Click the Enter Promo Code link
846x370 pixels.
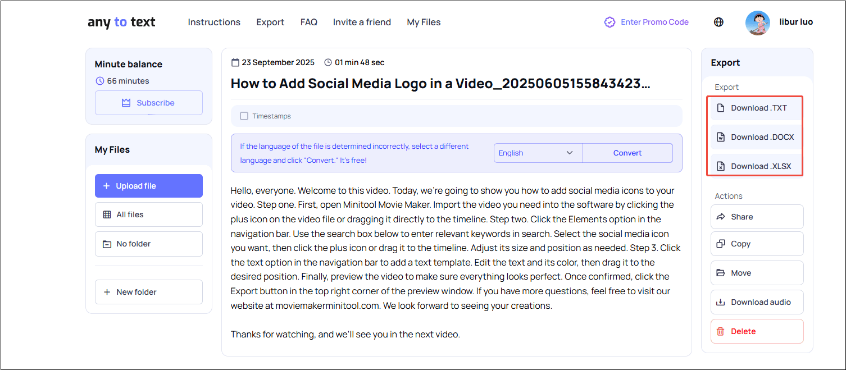tap(647, 22)
